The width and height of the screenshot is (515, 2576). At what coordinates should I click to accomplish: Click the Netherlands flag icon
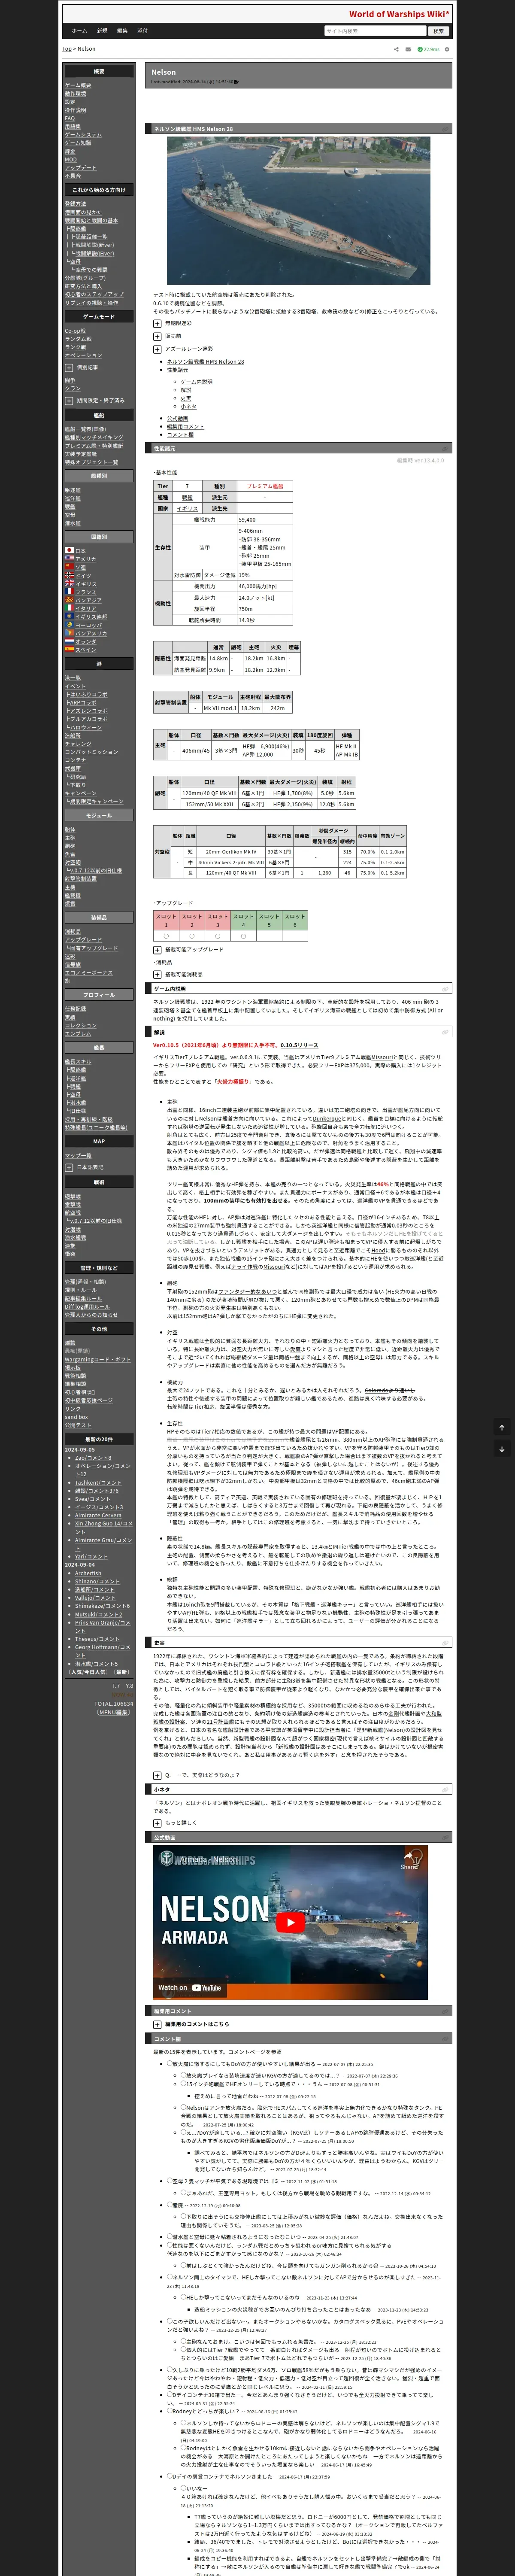click(69, 641)
